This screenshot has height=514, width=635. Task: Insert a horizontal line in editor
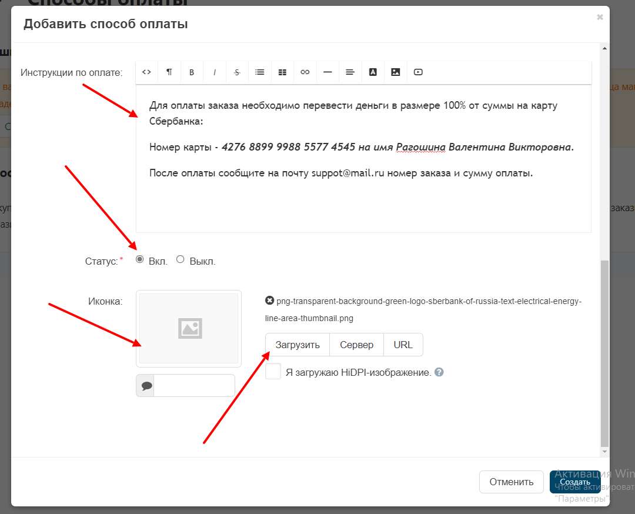click(327, 72)
